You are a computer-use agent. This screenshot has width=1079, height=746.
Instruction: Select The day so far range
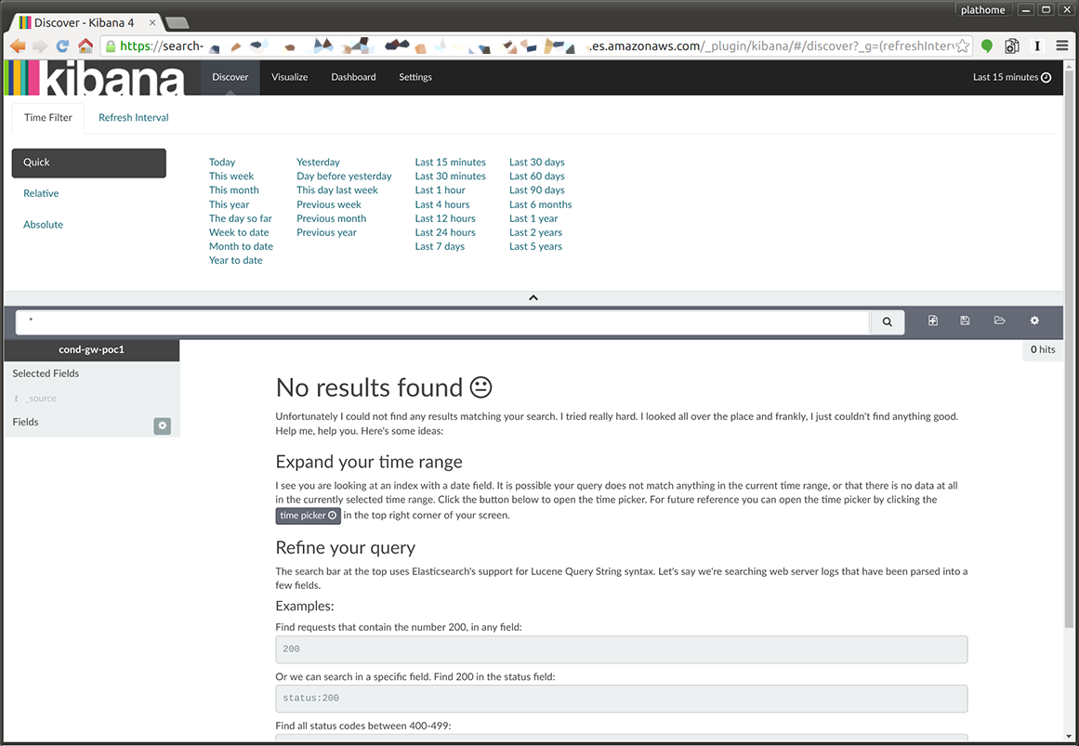coord(241,218)
